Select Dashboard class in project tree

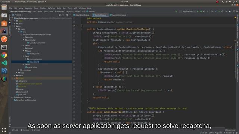[x=33, y=62]
